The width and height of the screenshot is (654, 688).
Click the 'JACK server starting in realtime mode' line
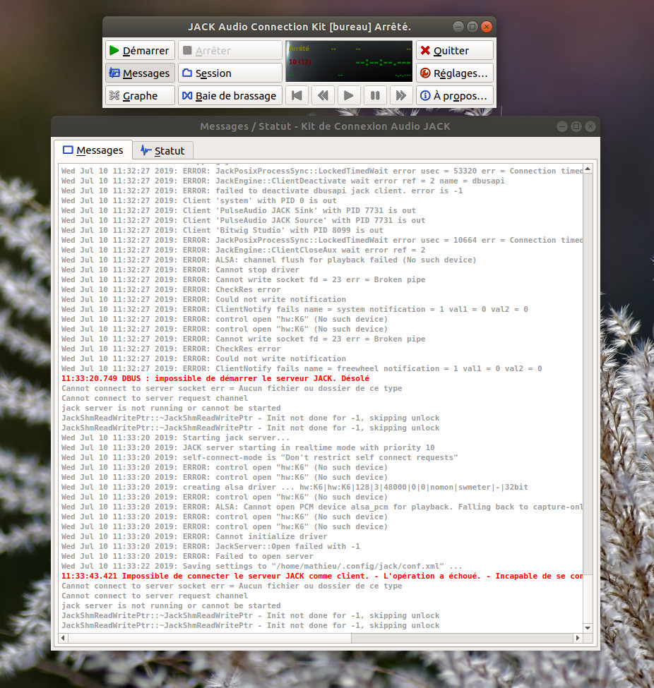click(248, 447)
